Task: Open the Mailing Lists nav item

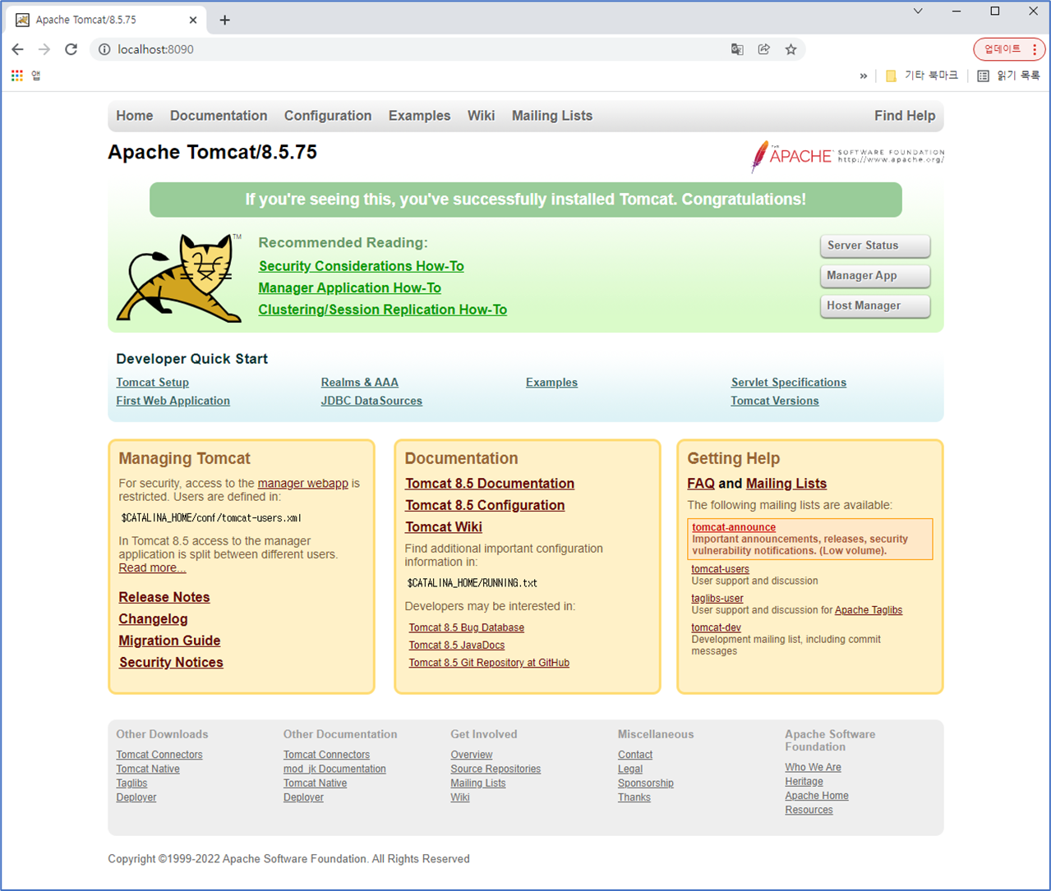Action: coord(552,116)
